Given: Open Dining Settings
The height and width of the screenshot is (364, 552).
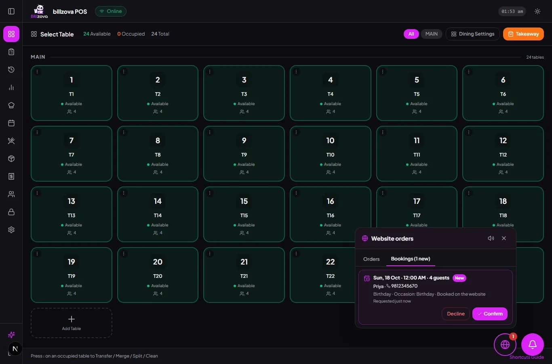Looking at the screenshot, I should [473, 34].
